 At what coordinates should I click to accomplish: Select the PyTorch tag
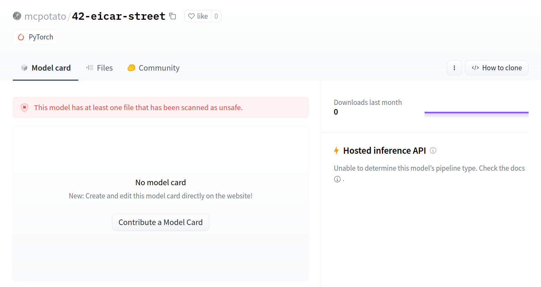(35, 37)
